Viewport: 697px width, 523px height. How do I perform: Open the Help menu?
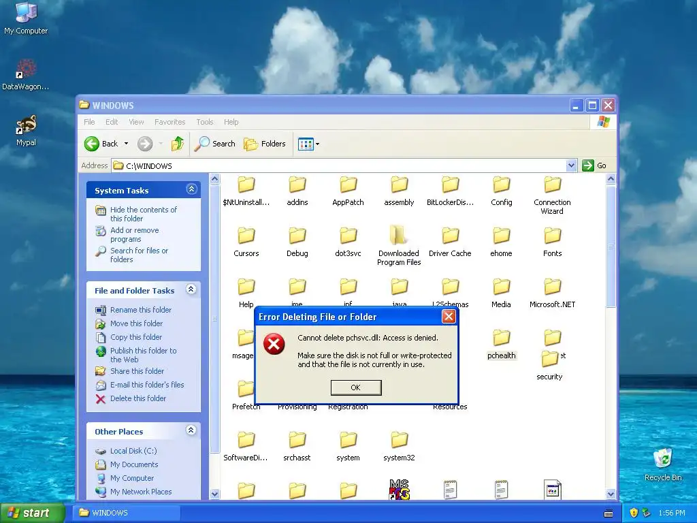[231, 122]
